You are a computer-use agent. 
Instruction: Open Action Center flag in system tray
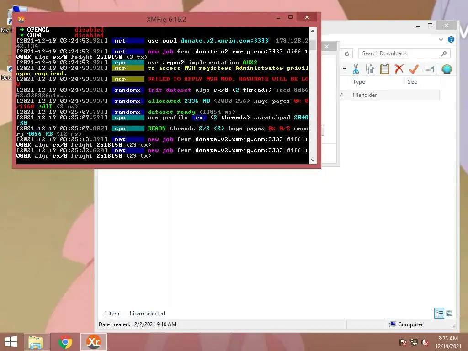(x=403, y=342)
